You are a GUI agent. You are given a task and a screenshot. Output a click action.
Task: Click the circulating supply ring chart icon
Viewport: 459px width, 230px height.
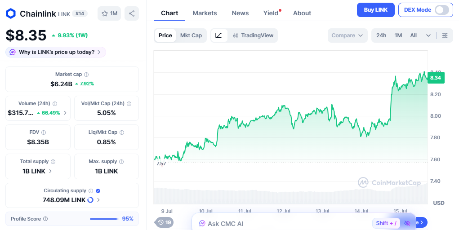[90, 200]
